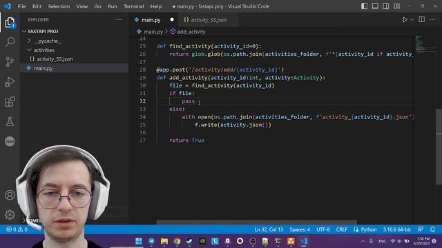Show hidden system tray icons chevron
This screenshot has height=248, width=442.
[x=363, y=241]
